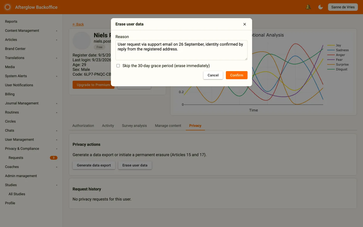The height and width of the screenshot is (227, 363).
Task: Open Brand Center from sidebar
Action: [x=31, y=49]
